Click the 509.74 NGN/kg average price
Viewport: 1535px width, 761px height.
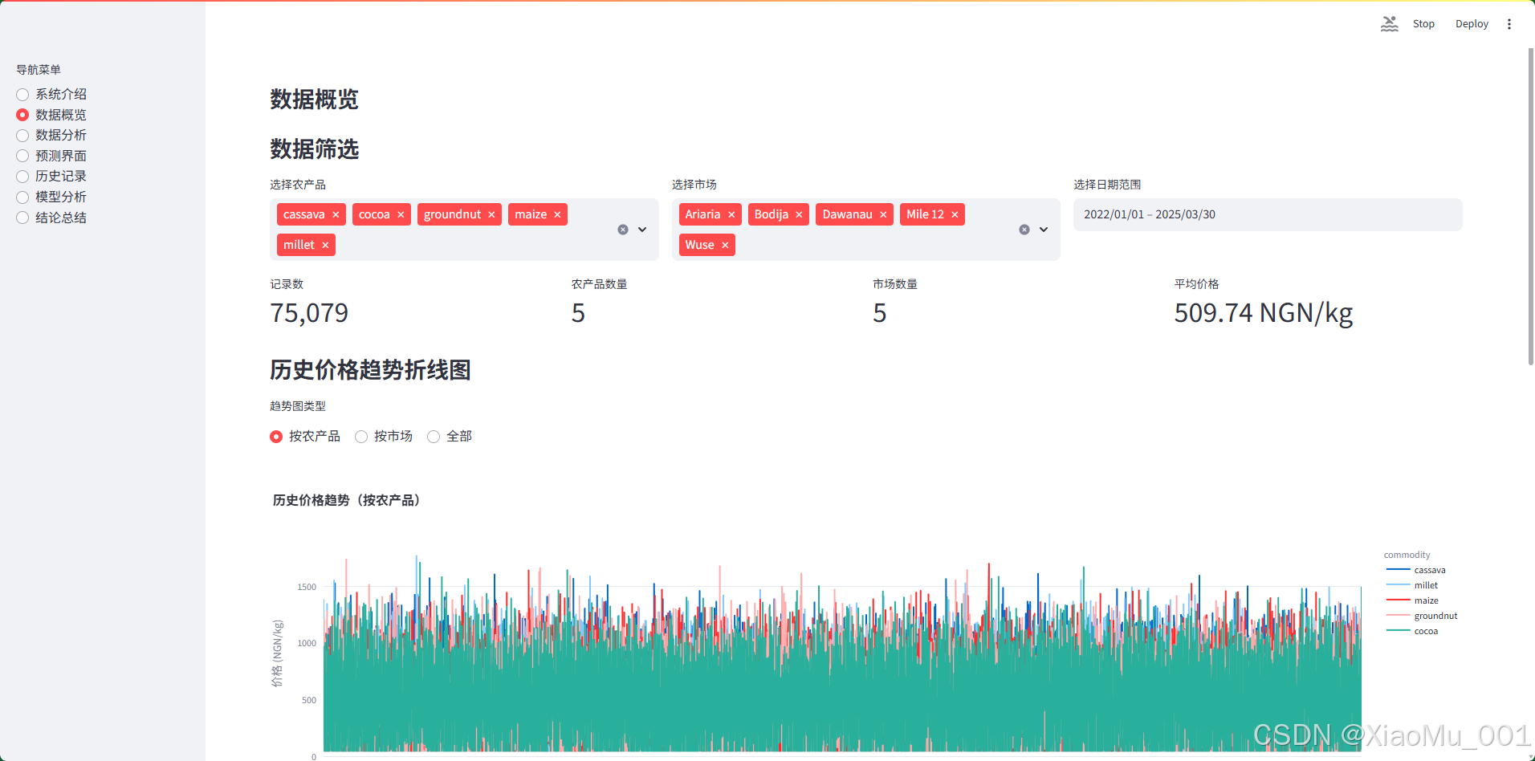[x=1264, y=313]
